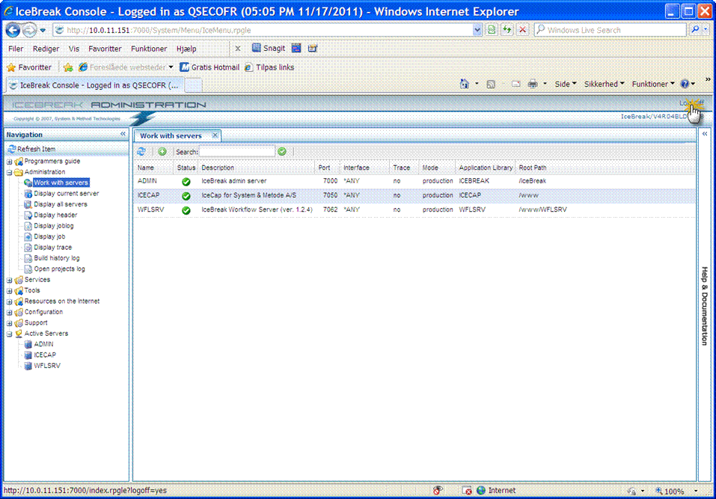The height and width of the screenshot is (499, 716).
Task: Click the server Search input field
Action: click(x=237, y=152)
